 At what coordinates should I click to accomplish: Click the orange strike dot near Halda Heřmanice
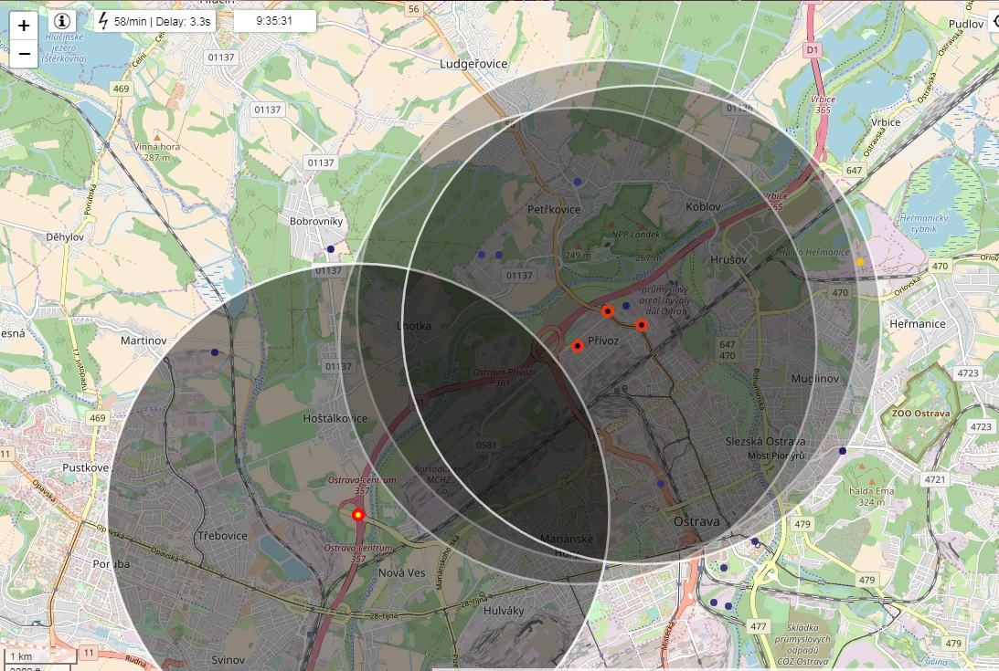tap(860, 262)
